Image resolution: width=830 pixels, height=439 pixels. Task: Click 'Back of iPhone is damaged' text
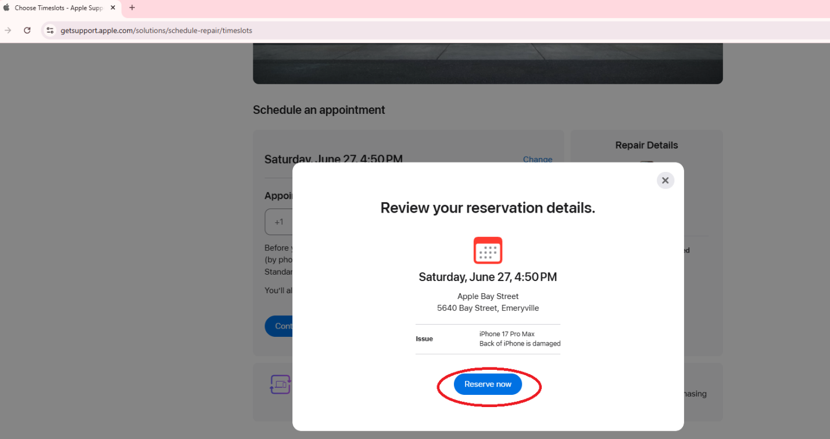520,344
